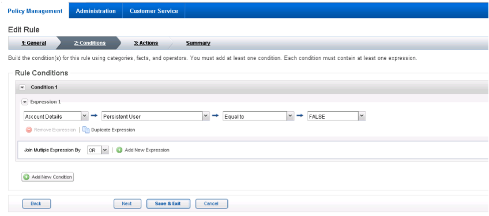The image size is (489, 216).
Task: Go to step 3: Actions
Action: [146, 43]
